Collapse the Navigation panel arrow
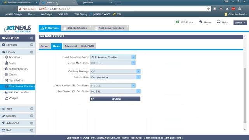The width and height of the screenshot is (249, 140). click(32, 38)
